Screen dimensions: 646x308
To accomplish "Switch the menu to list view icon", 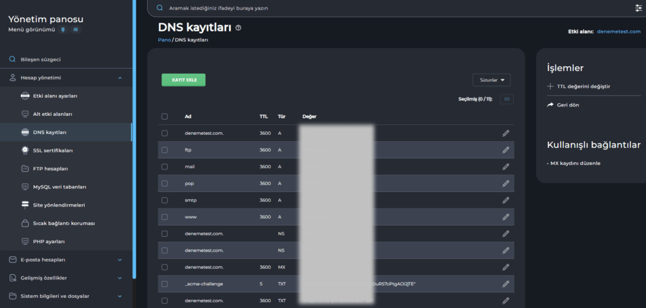I will [x=76, y=30].
